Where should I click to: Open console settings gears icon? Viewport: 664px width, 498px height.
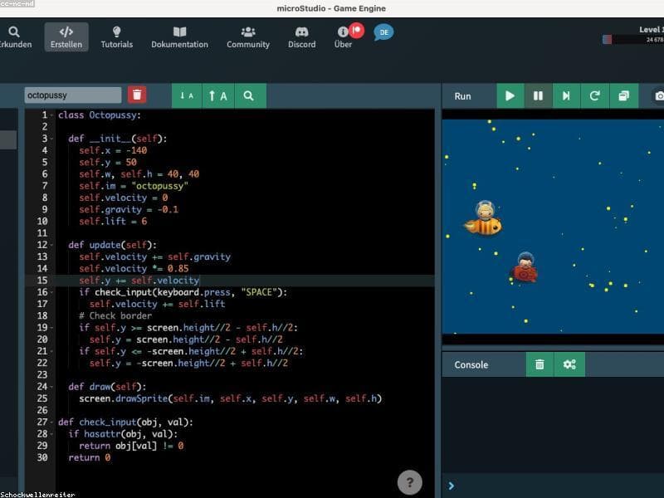(x=569, y=364)
